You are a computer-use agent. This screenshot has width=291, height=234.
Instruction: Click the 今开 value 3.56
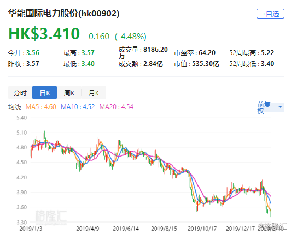point(33,53)
